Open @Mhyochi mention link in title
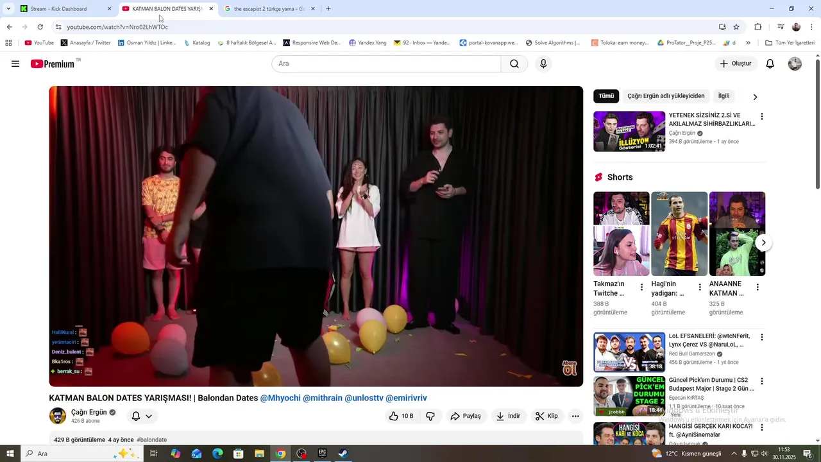Screen dimensions: 821x462 [280, 398]
